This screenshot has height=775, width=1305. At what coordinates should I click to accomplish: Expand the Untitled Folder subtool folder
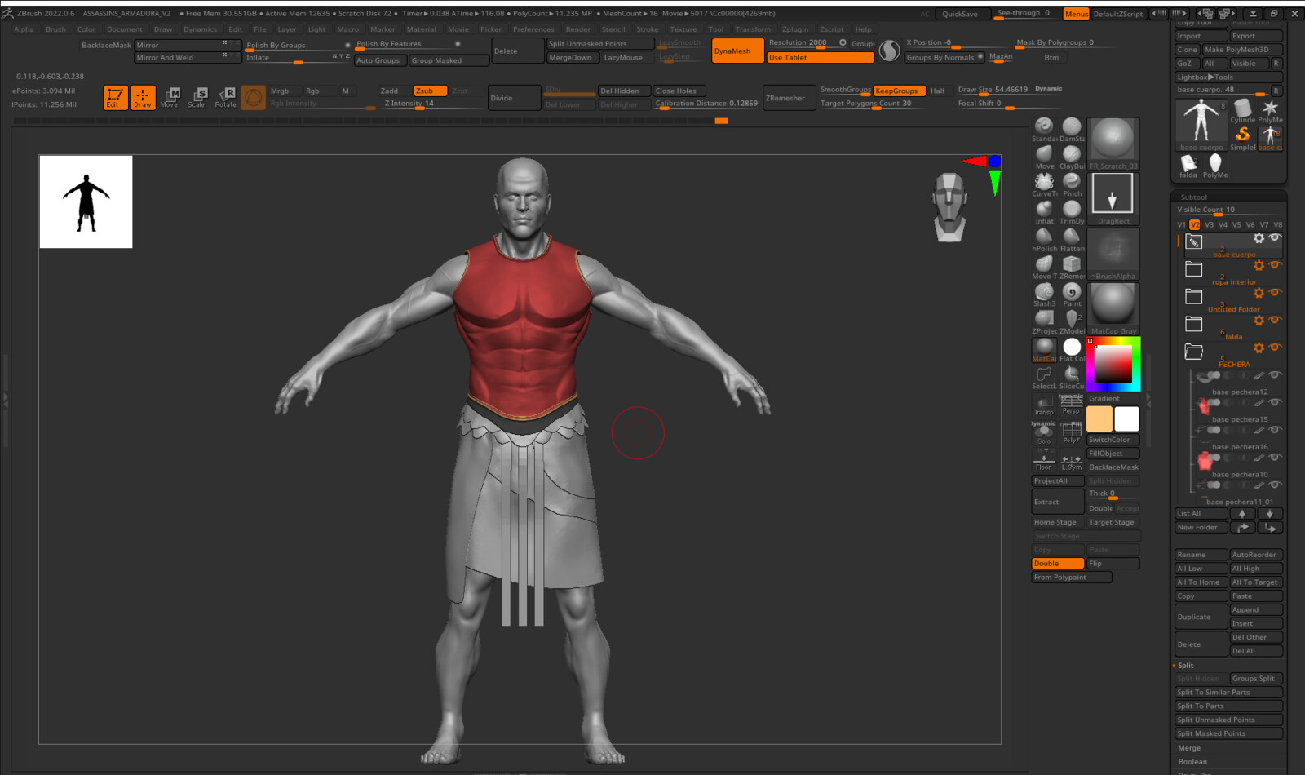click(x=1194, y=296)
